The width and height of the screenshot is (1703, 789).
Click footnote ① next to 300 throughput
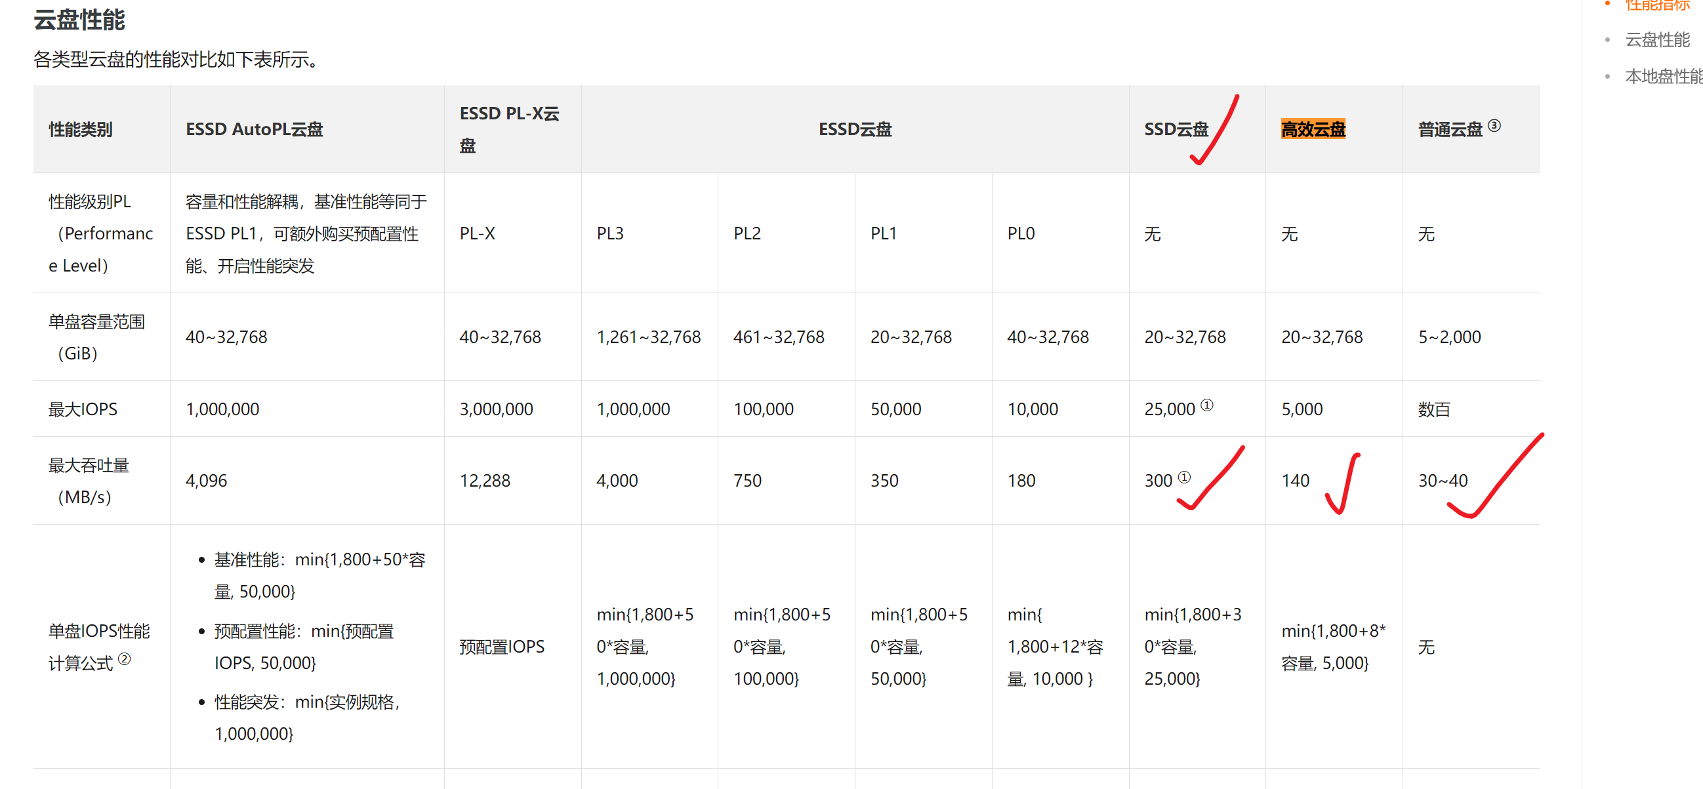(1184, 476)
